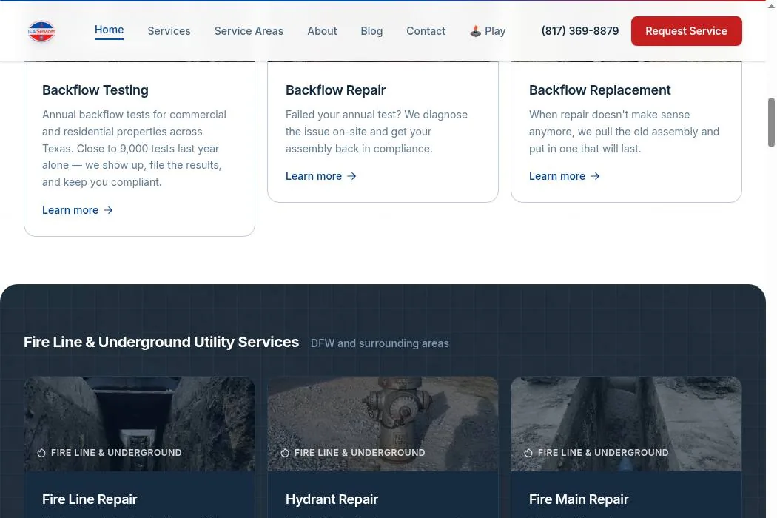
Task: Click the DFW and surrounding areas subtitle
Action: click(x=380, y=343)
